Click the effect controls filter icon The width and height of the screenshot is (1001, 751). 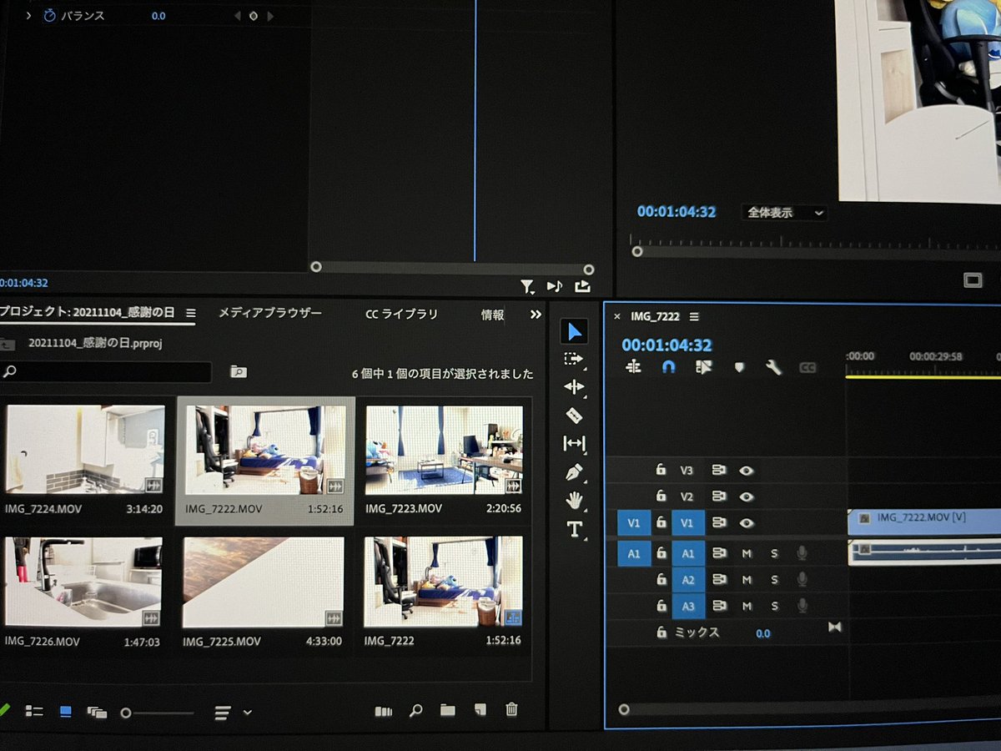[527, 287]
